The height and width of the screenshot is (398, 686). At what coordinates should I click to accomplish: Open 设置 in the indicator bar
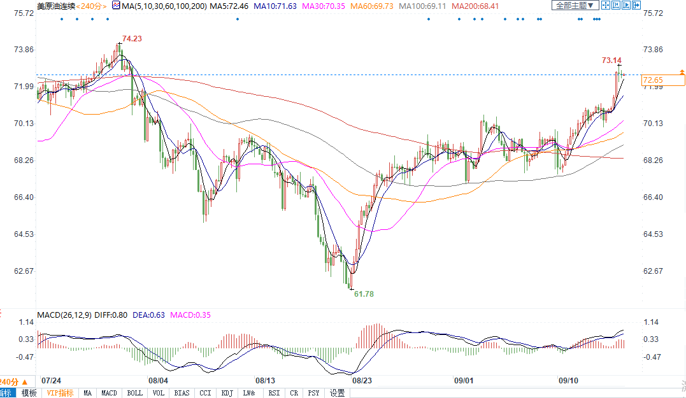pos(337,393)
